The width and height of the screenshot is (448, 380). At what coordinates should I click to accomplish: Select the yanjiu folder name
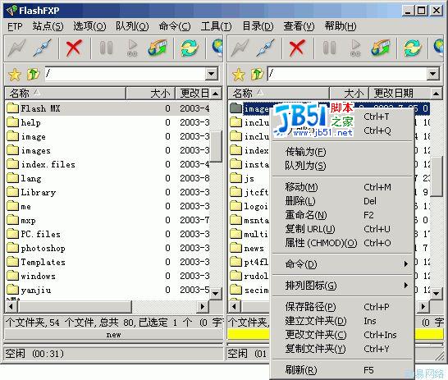tap(36, 290)
